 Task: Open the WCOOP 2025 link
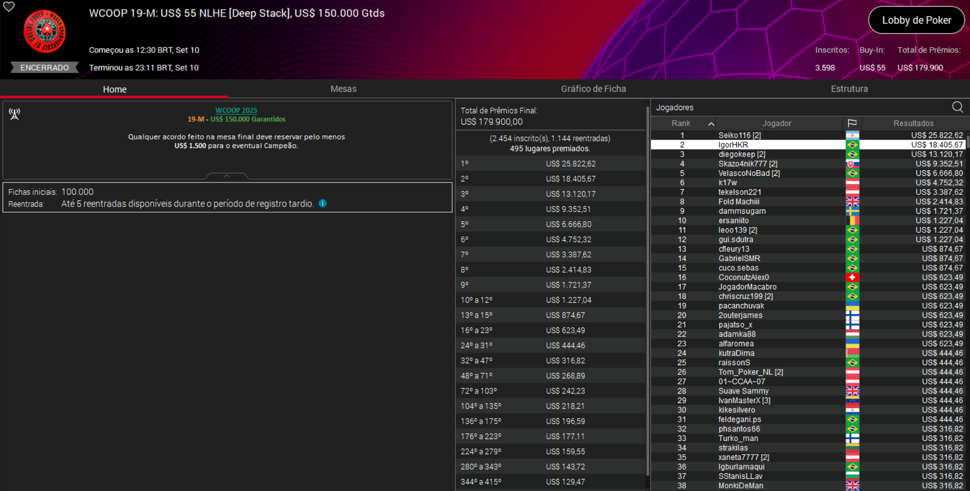point(236,110)
